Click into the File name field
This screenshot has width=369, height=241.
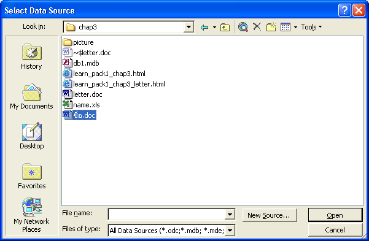[x=167, y=214]
